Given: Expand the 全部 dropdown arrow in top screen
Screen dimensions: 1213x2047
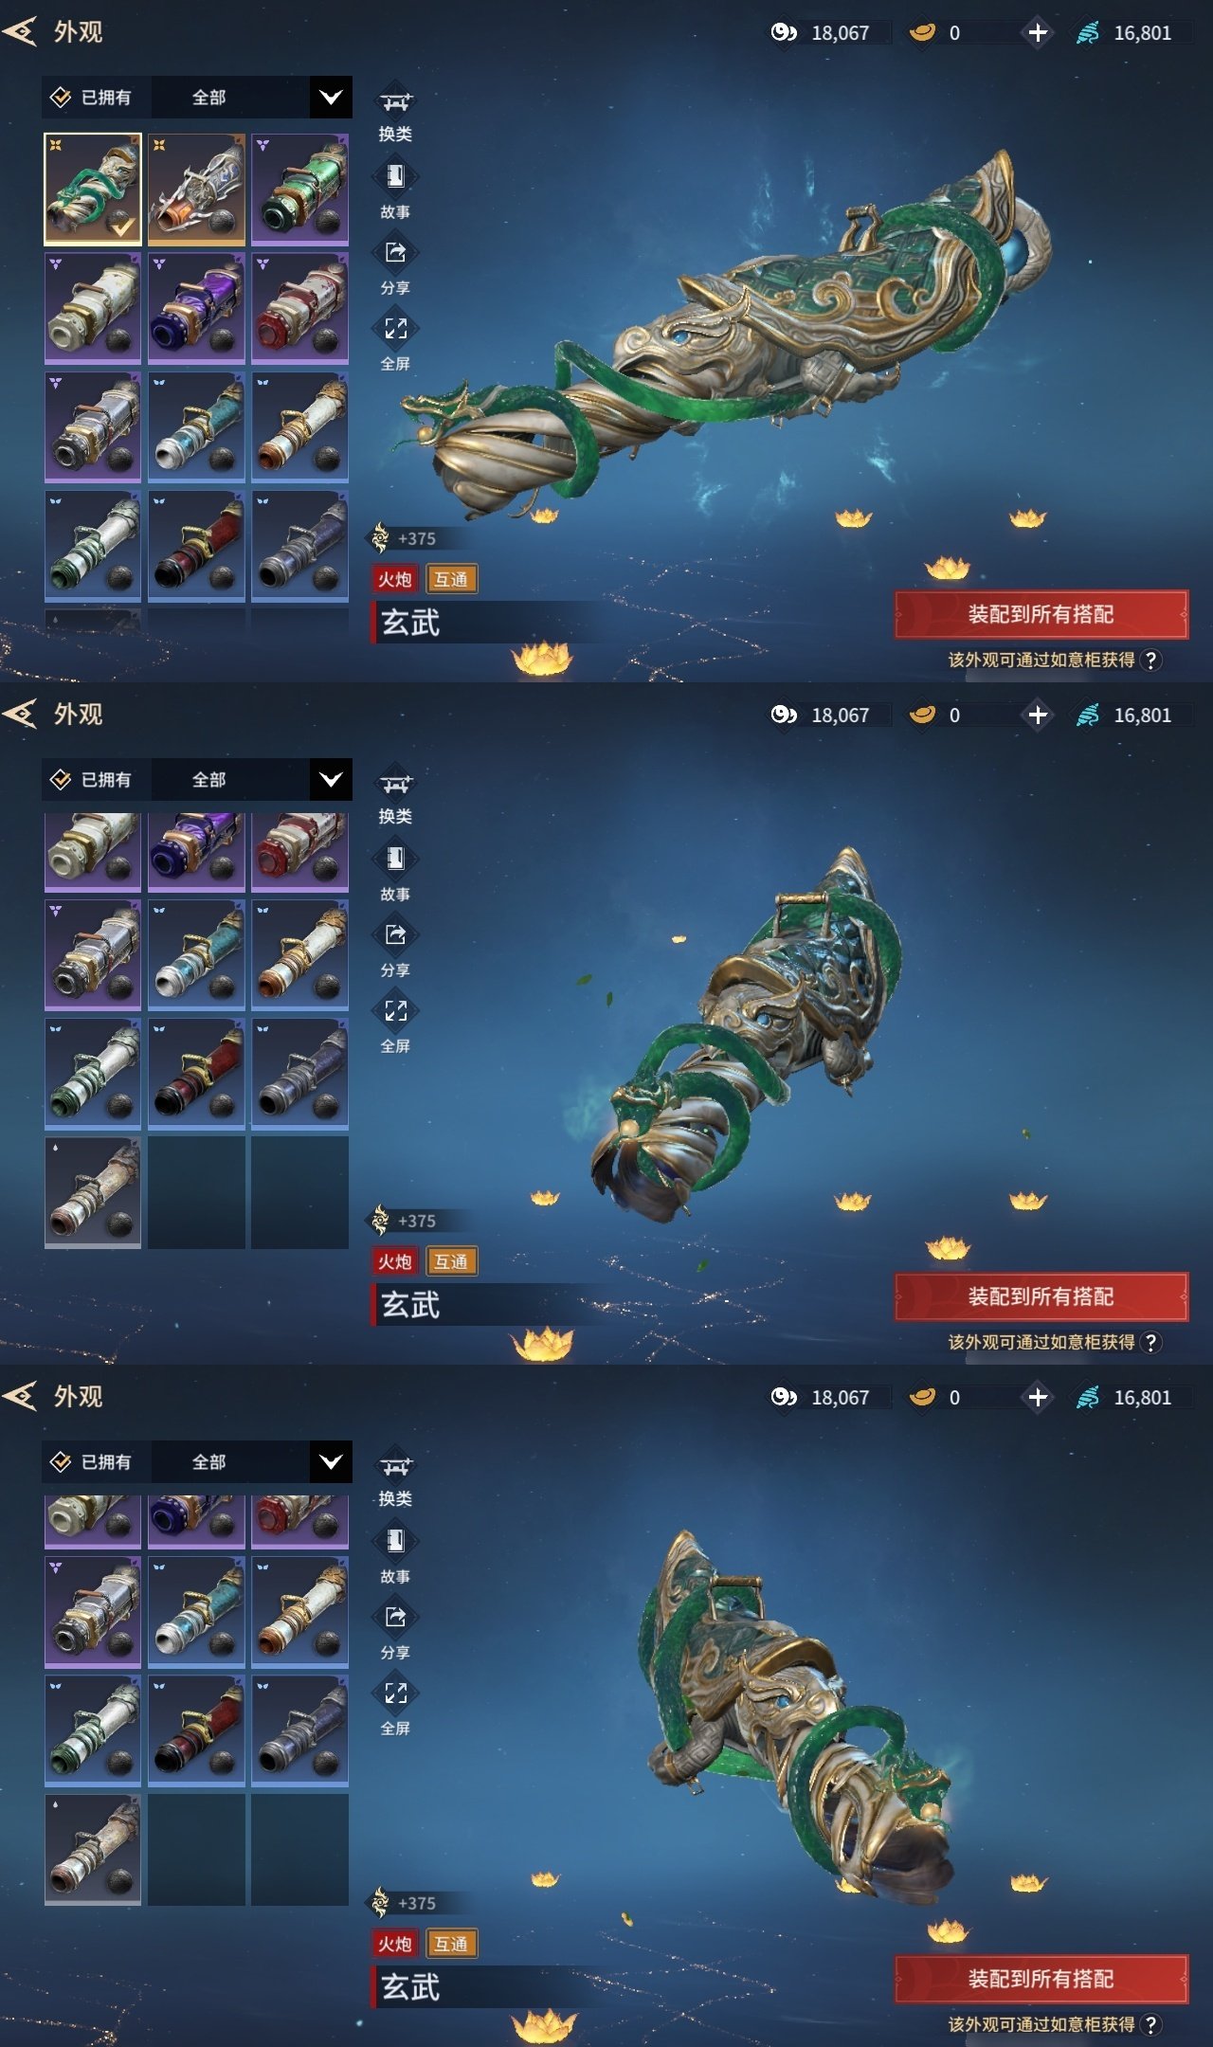Looking at the screenshot, I should [x=331, y=98].
